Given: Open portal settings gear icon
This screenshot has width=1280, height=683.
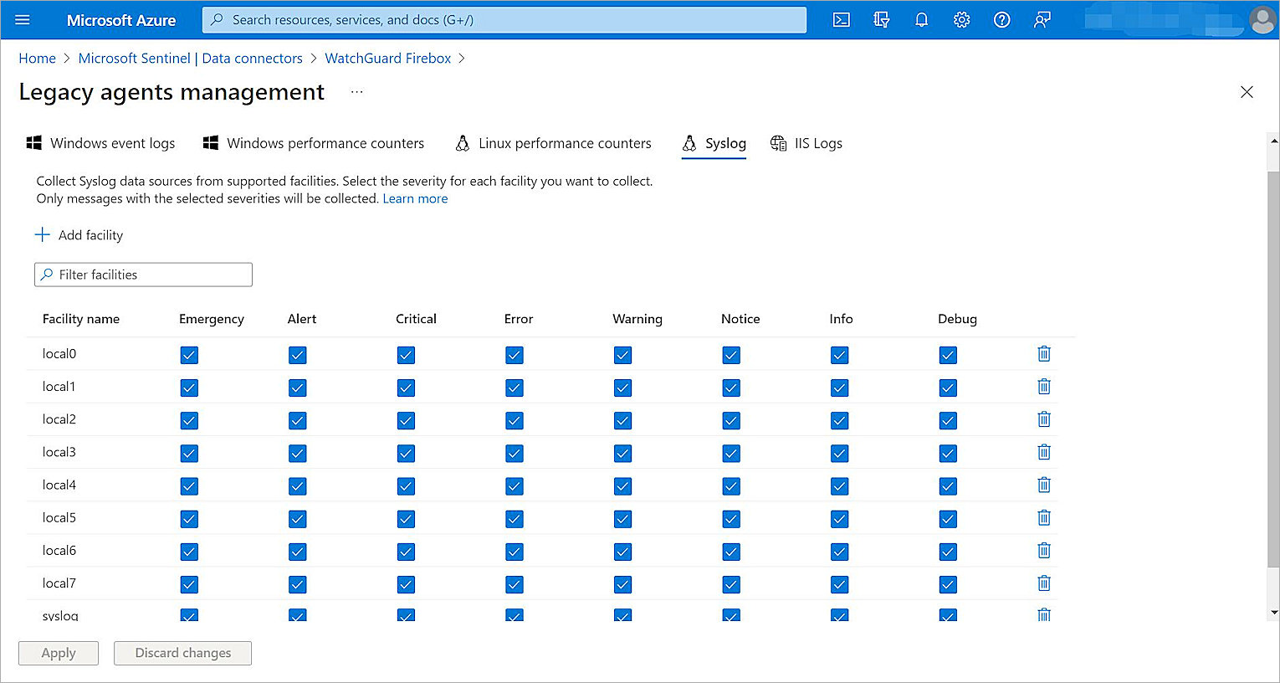Looking at the screenshot, I should (961, 19).
